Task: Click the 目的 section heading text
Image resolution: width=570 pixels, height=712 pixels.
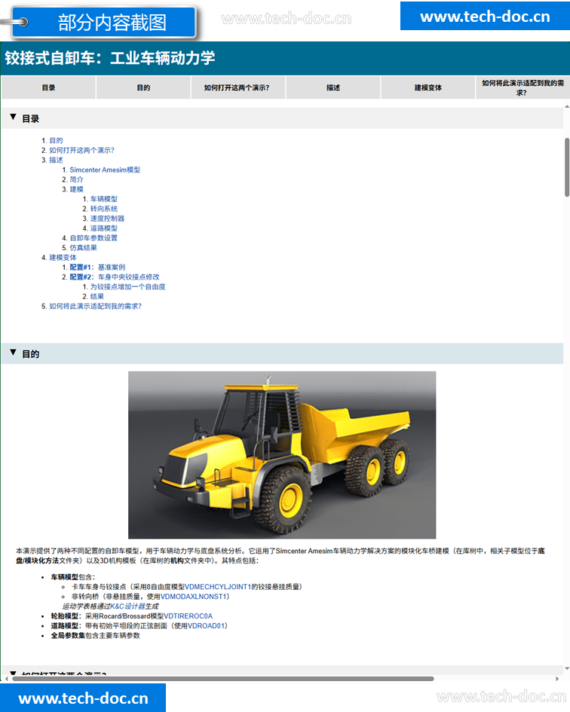Action: [x=30, y=353]
